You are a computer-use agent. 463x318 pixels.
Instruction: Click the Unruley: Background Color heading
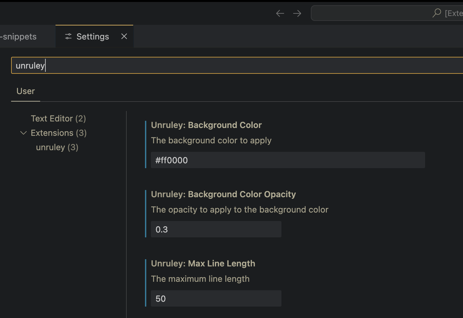click(x=206, y=125)
